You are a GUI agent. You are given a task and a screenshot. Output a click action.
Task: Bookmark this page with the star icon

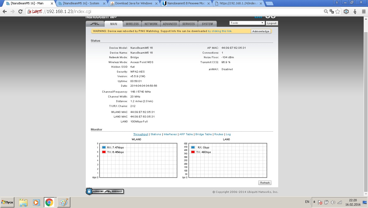(x=337, y=11)
